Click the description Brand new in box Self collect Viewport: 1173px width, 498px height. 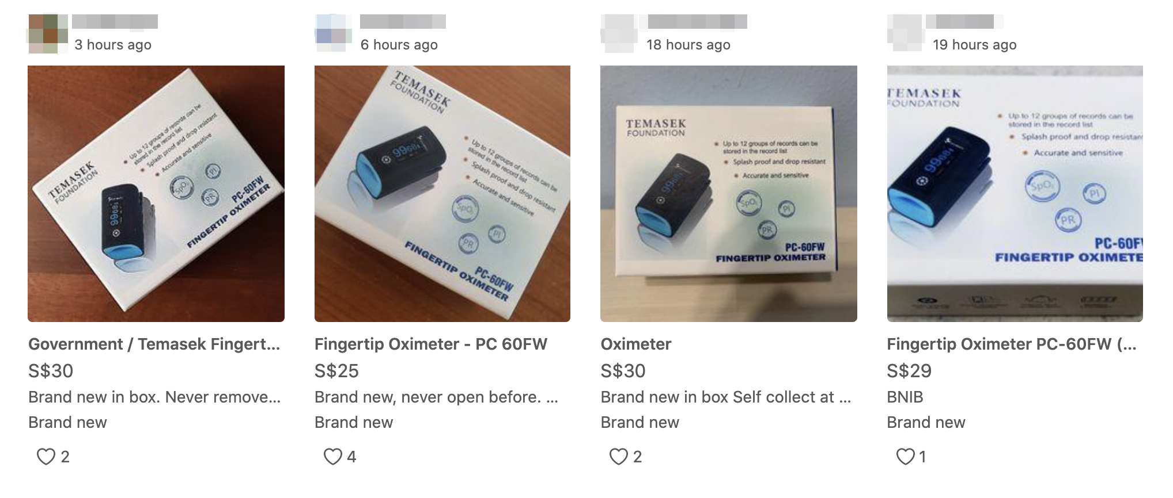click(726, 397)
